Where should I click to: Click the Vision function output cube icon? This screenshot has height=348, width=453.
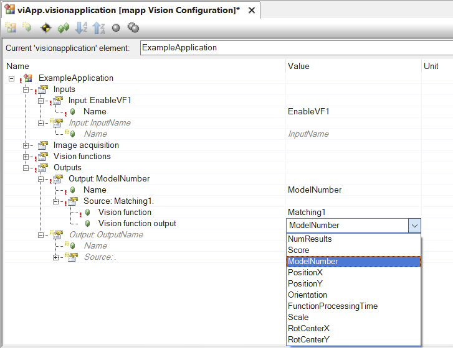point(87,224)
